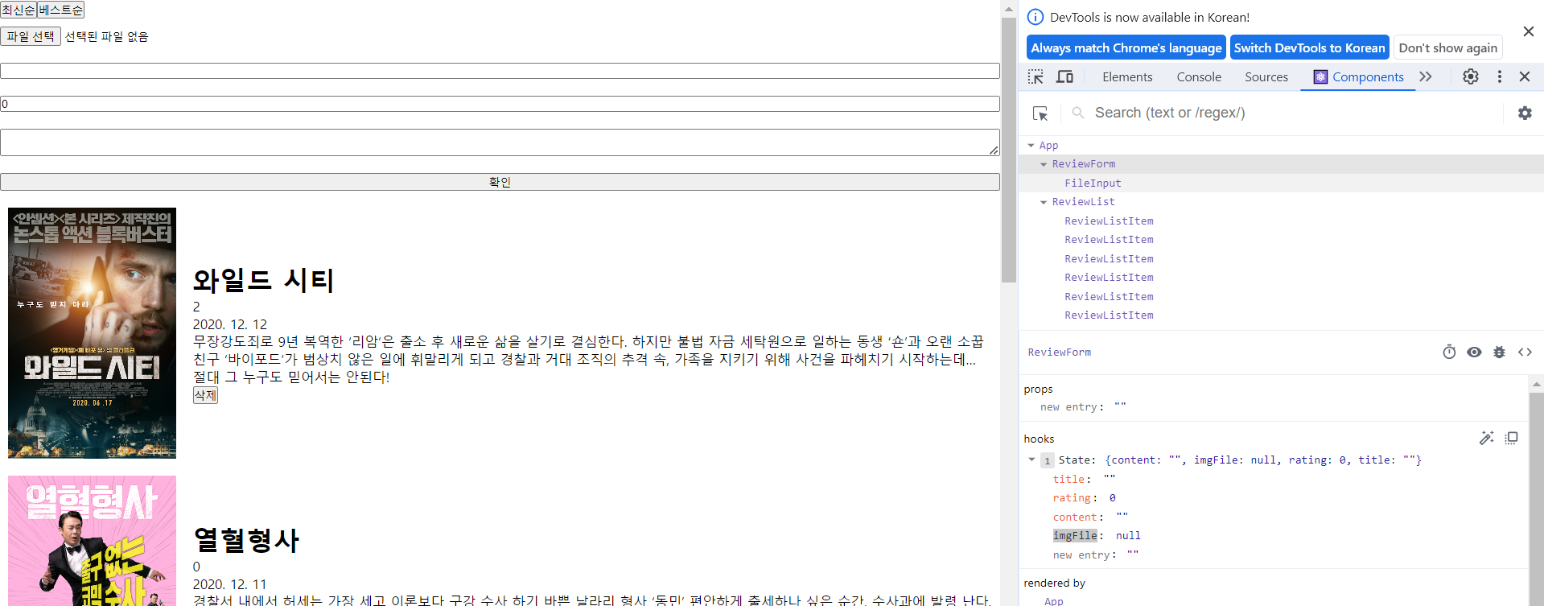Click the parse hook names wand icon

pos(1486,438)
